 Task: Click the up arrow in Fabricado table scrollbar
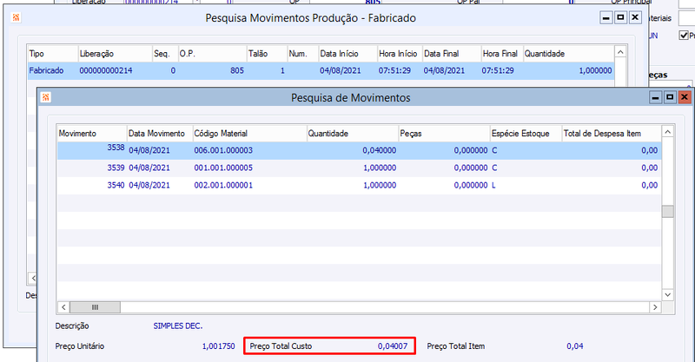click(x=620, y=52)
